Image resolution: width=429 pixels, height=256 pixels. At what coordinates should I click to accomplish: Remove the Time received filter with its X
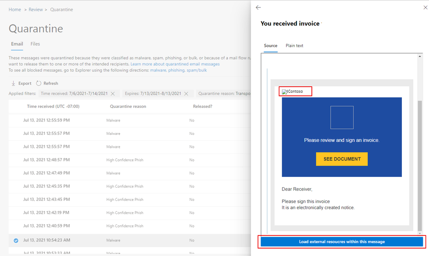(x=113, y=93)
